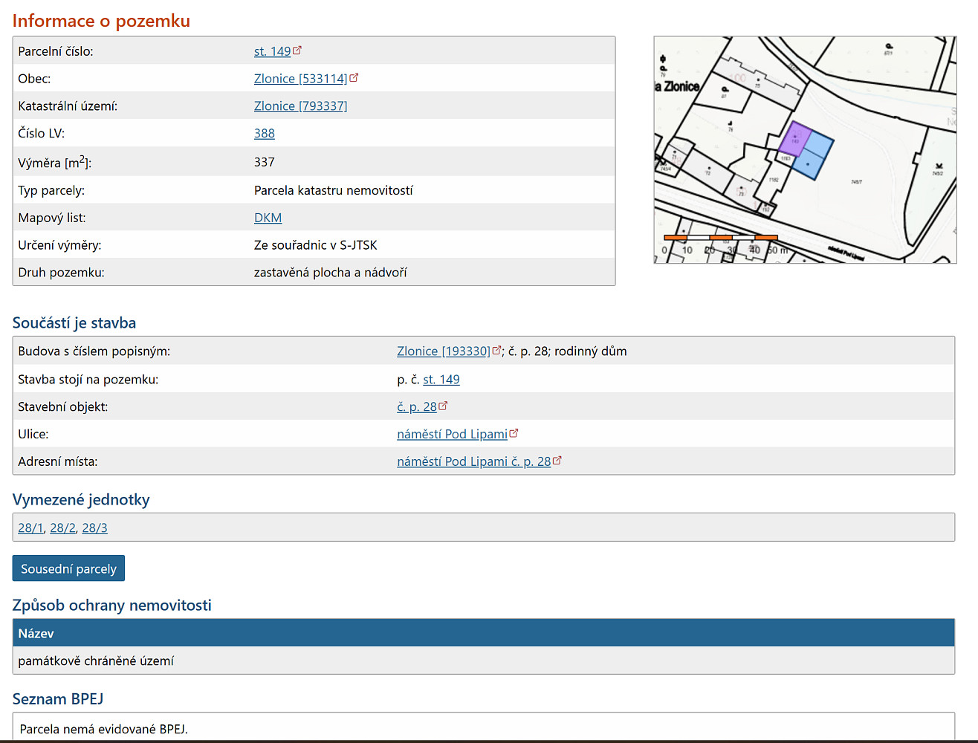Open unit 28/1 link
Screen dimensions: 978x743
[30, 528]
